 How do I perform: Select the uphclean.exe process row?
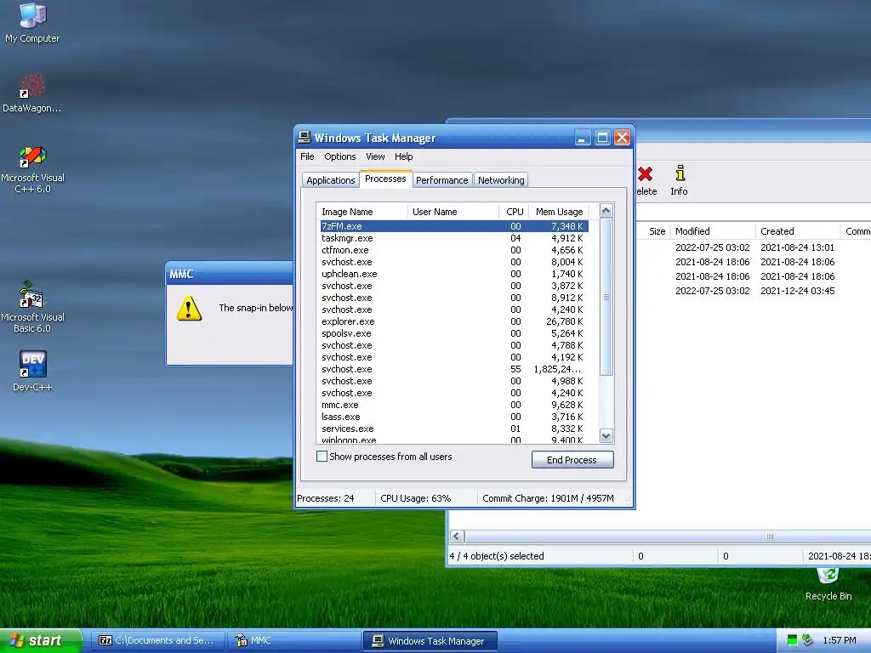454,274
